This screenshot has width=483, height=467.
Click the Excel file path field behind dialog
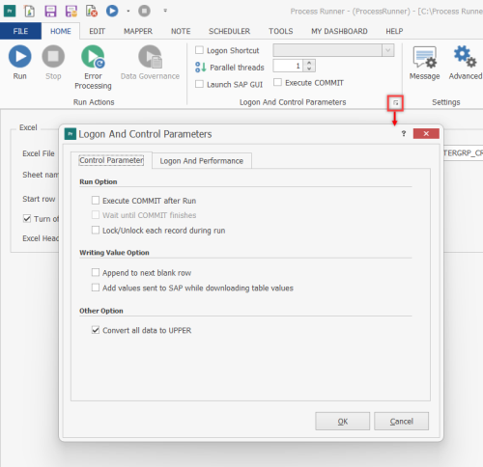click(463, 153)
